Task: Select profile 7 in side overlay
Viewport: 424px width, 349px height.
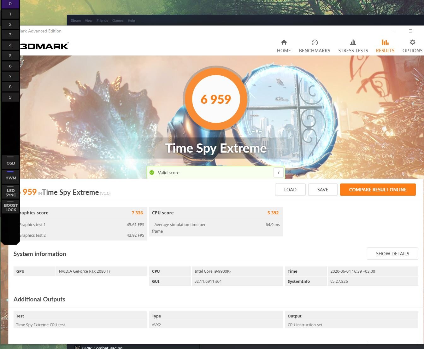Action: point(10,76)
